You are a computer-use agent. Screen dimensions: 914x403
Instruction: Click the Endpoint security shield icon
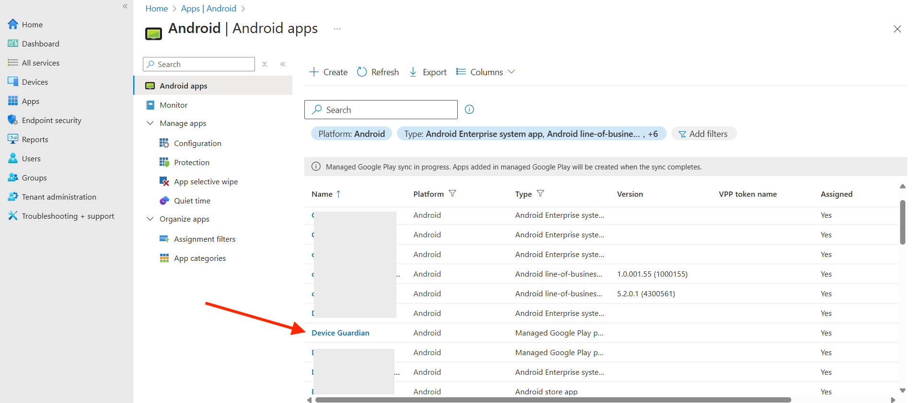[13, 120]
